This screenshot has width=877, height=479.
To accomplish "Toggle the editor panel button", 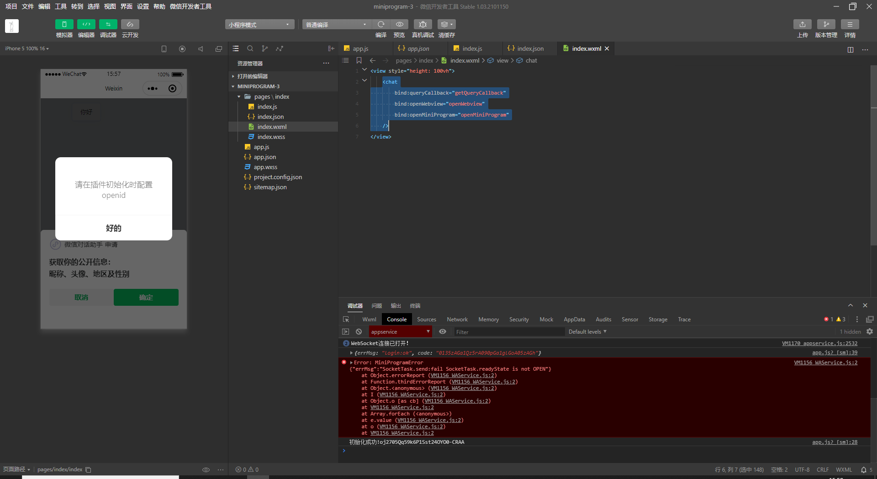I will coord(86,24).
